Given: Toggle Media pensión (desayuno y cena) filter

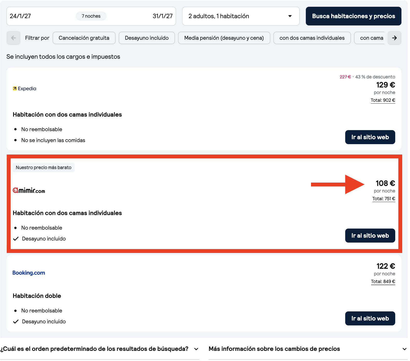Looking at the screenshot, I should [224, 38].
